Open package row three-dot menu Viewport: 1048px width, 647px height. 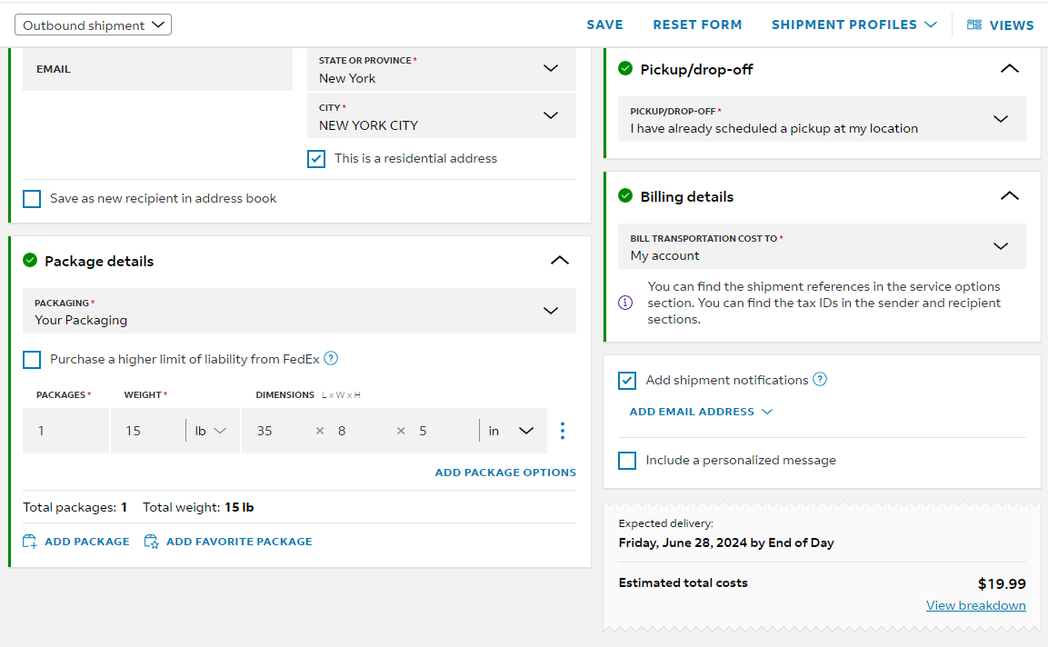(x=563, y=431)
